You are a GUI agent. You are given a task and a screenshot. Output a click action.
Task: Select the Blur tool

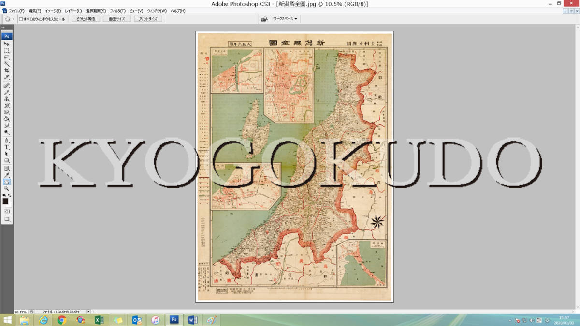coord(7,126)
